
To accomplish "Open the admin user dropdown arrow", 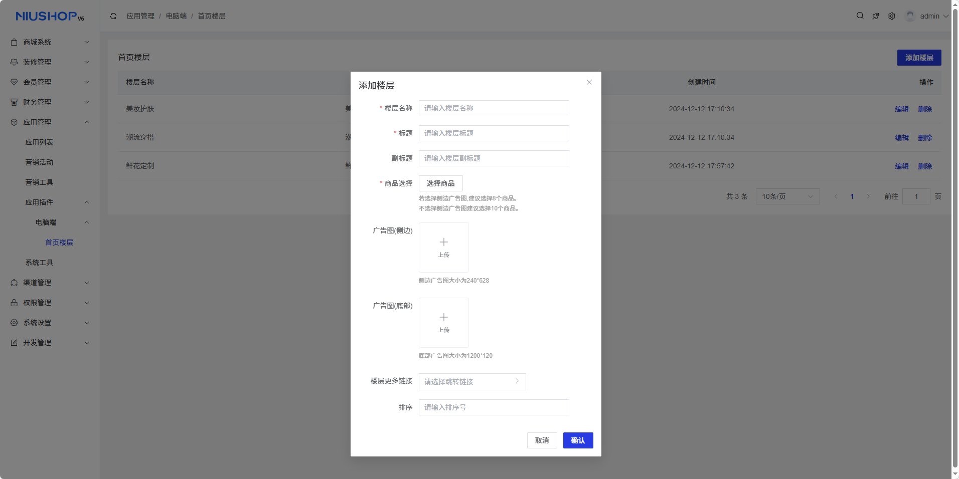I will pyautogui.click(x=946, y=16).
